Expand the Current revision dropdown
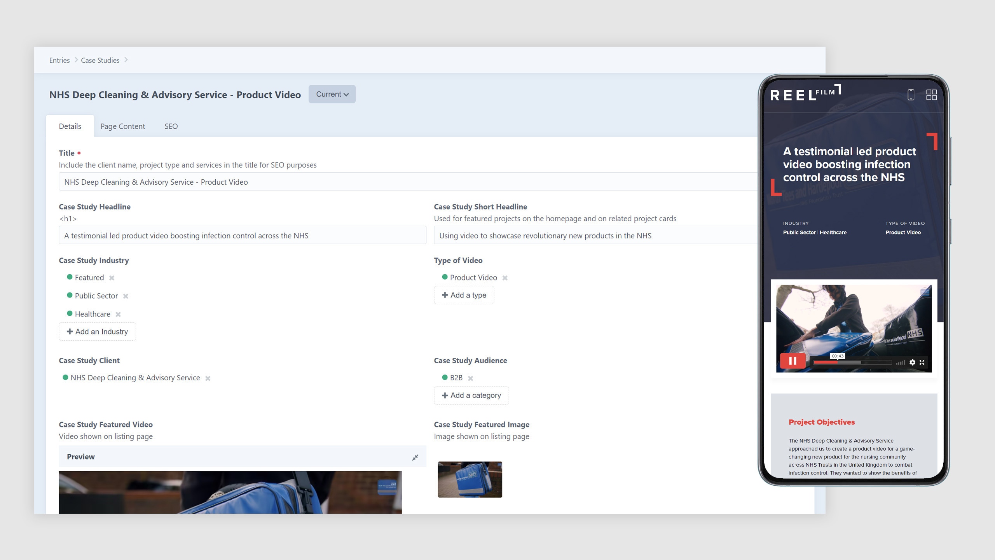Viewport: 995px width, 560px height. tap(332, 94)
